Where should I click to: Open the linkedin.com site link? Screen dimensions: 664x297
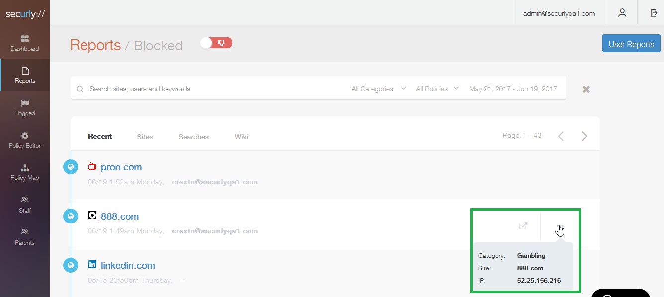click(128, 266)
